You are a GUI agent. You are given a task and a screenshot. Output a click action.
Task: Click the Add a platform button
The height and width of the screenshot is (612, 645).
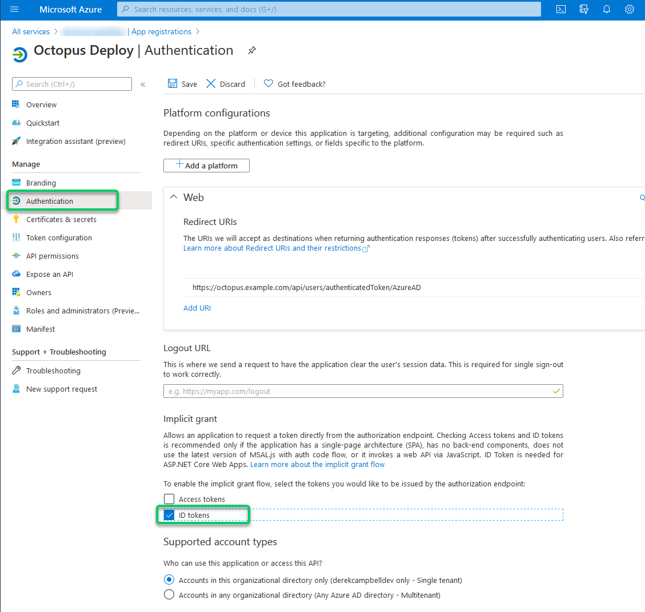[x=206, y=166]
